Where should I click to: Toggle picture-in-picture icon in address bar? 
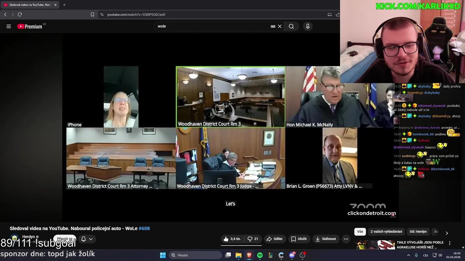point(329,14)
